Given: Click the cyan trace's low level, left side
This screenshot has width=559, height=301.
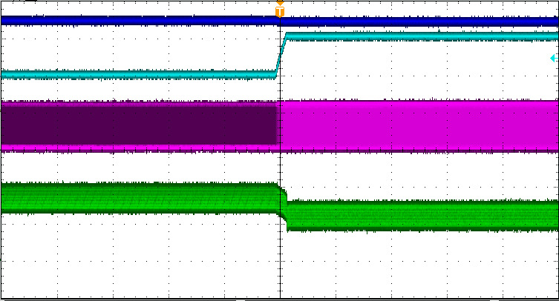Looking at the screenshot, I should (x=134, y=74).
